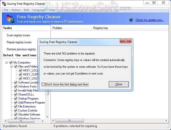Uncheck Startup Programs checkbox
Viewport: 171px width, 130px height.
[16, 98]
